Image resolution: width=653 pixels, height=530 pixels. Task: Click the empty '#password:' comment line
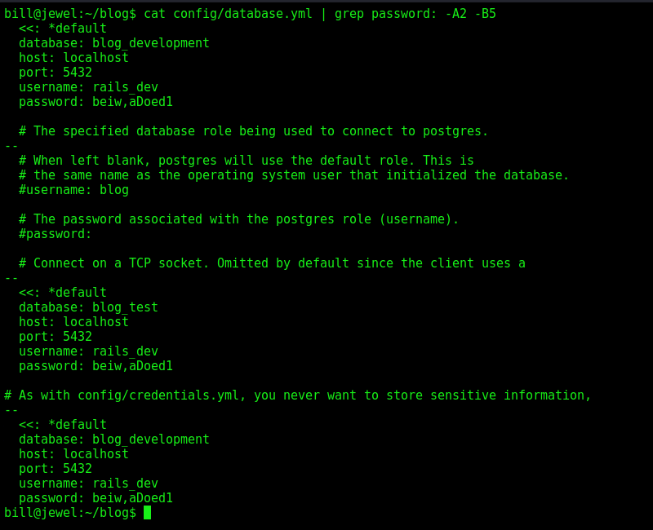[x=55, y=234]
